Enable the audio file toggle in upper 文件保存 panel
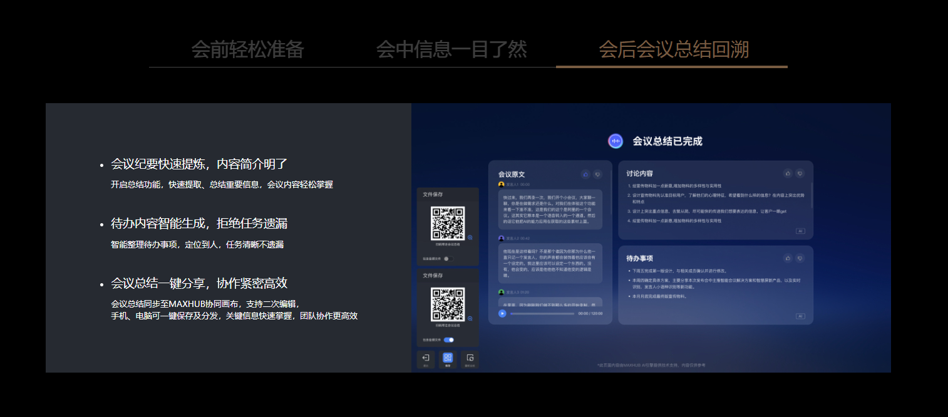948x417 pixels. tap(448, 259)
